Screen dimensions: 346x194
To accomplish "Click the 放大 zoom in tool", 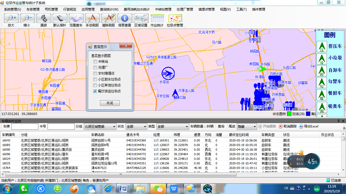I will click(11, 19).
